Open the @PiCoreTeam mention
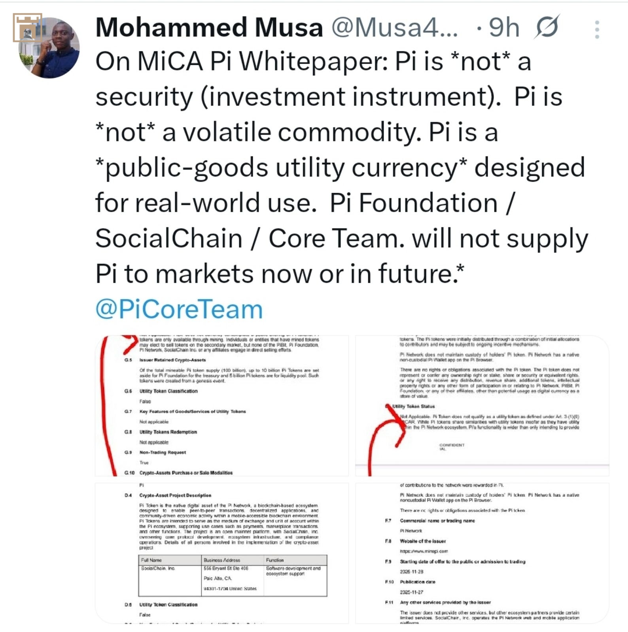 179,309
